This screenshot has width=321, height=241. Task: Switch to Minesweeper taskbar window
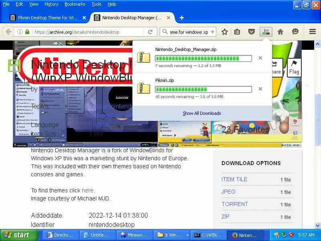(135, 235)
